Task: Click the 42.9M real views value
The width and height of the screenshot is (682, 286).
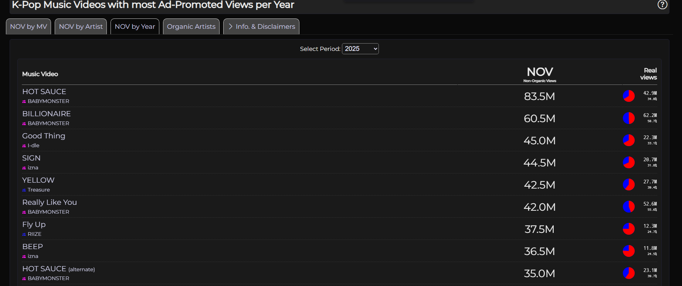Action: [650, 93]
